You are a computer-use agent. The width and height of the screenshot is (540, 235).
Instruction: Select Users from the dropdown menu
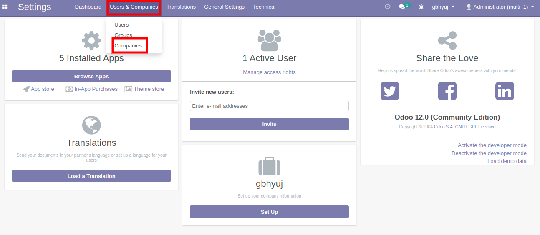(121, 25)
